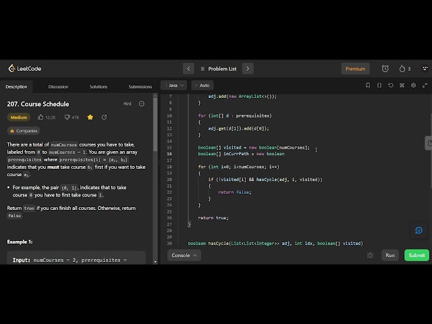
Task: Expand the Console dropdown
Action: [x=184, y=255]
